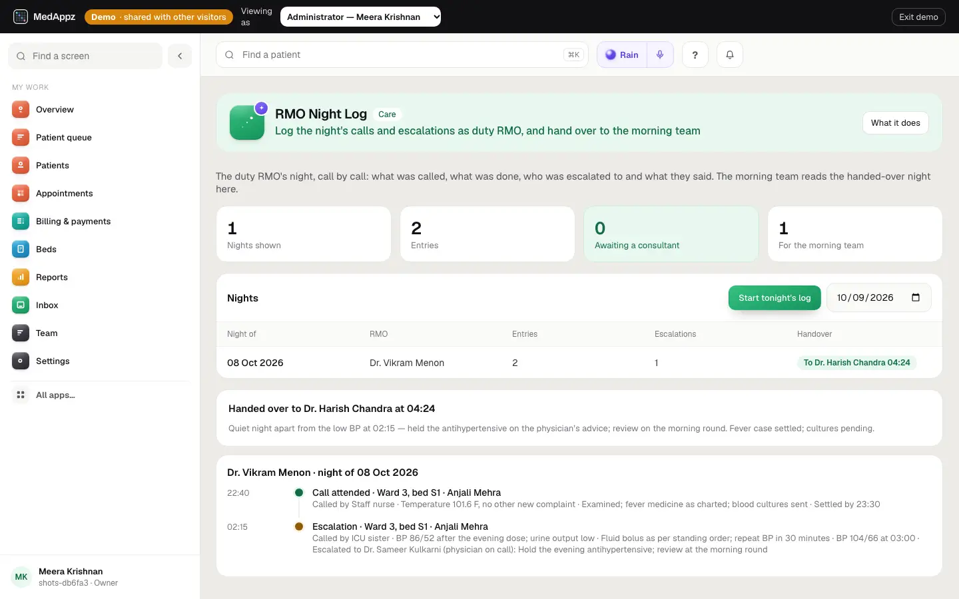The image size is (959, 599).
Task: Click Start tonight's log button
Action: [775, 298]
